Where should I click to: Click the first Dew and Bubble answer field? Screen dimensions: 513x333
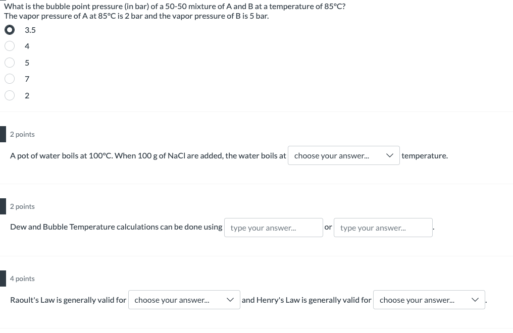pyautogui.click(x=273, y=228)
